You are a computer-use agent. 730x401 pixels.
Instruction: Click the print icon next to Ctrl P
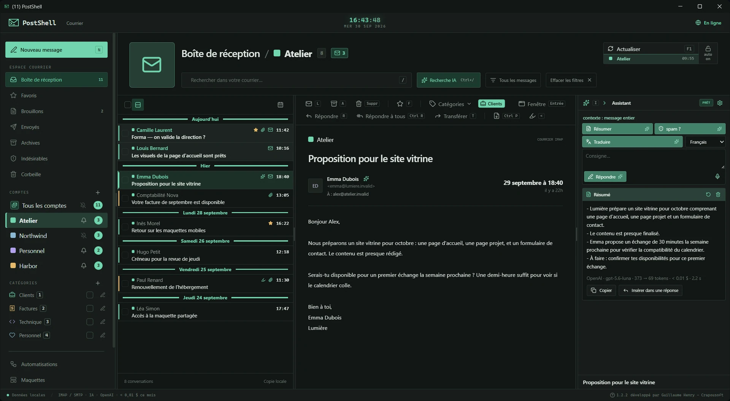pos(497,116)
